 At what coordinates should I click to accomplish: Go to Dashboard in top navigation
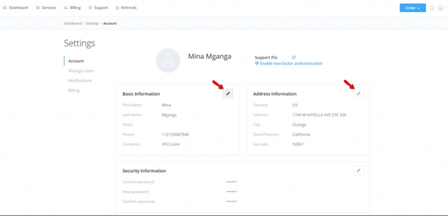coord(16,8)
